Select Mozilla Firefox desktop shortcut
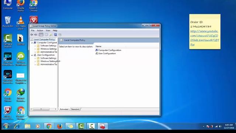236x133 pixels. (x=21, y=6)
